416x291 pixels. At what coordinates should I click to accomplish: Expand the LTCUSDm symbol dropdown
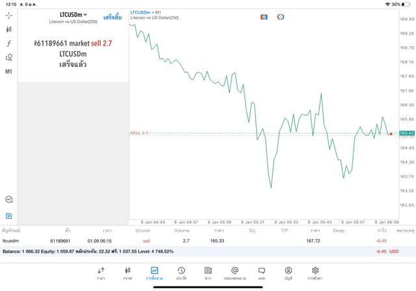point(73,14)
